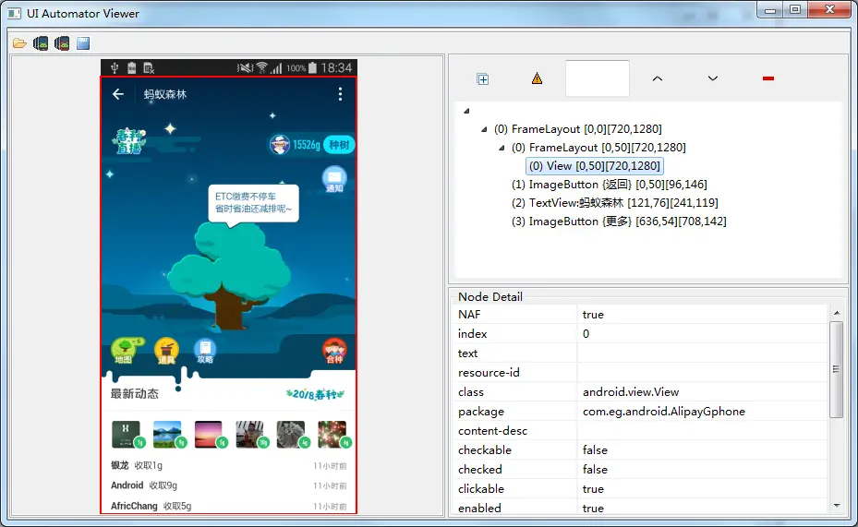Viewport: 858px width, 527px height.
Task: Select the TextView:蚂蚁森林 tree node
Action: (x=614, y=203)
